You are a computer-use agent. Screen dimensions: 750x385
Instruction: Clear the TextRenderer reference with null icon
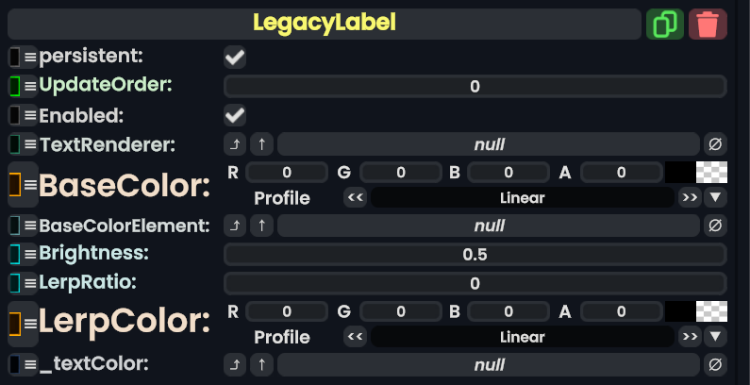[715, 144]
